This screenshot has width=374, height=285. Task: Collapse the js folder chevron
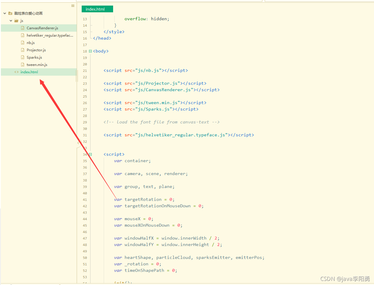pyautogui.click(x=11, y=21)
